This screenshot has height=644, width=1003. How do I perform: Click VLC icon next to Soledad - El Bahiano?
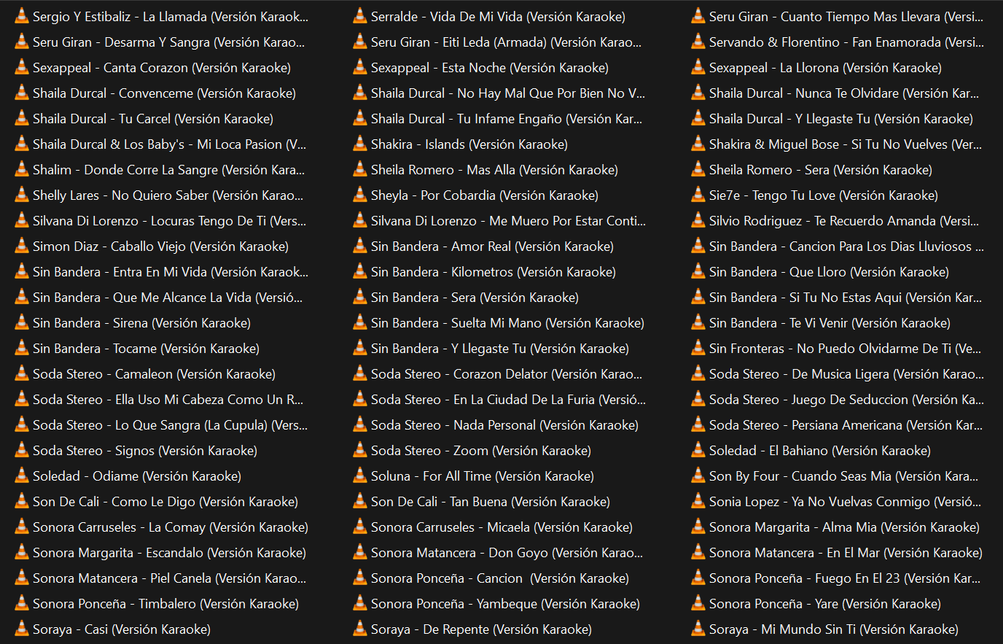pyautogui.click(x=698, y=450)
